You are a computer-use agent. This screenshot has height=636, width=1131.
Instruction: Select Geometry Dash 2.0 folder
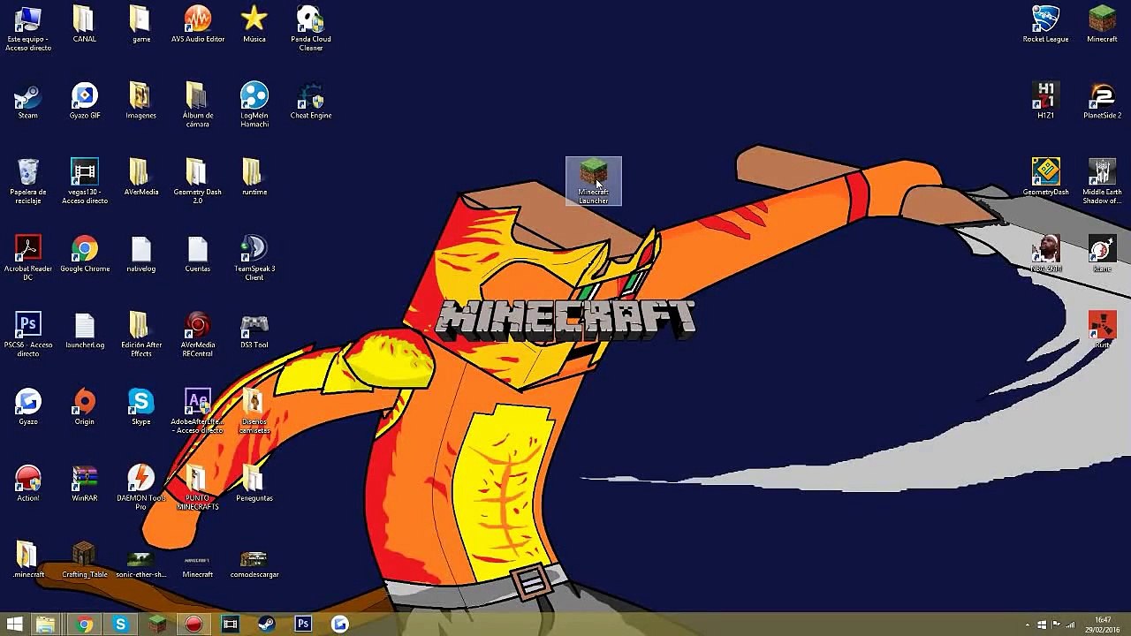click(197, 181)
